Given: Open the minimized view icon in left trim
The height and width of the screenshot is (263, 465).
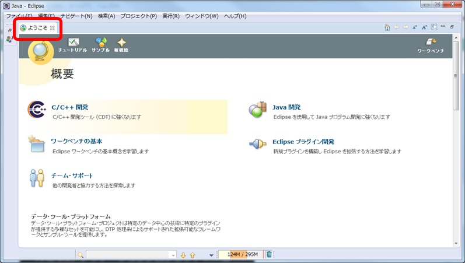Looking at the screenshot, I should point(9,39).
